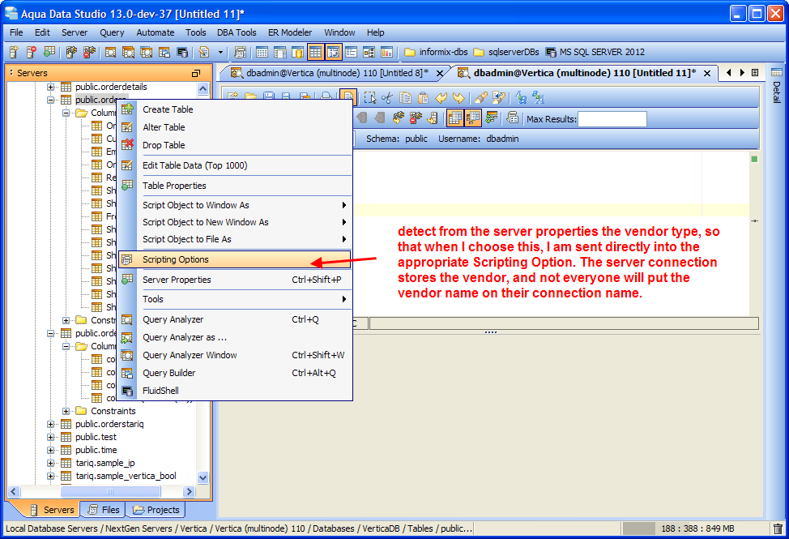Open the Query Builder toolbar icon
789x539 pixels.
tap(164, 52)
